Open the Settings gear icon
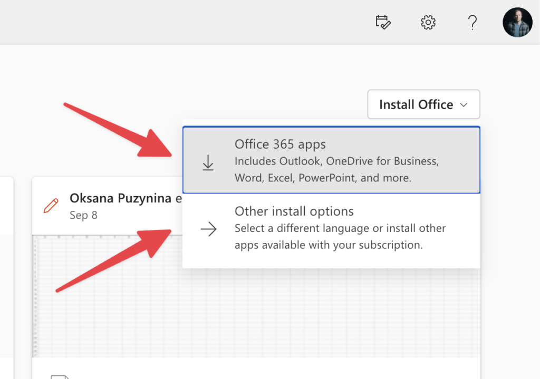 click(x=428, y=22)
